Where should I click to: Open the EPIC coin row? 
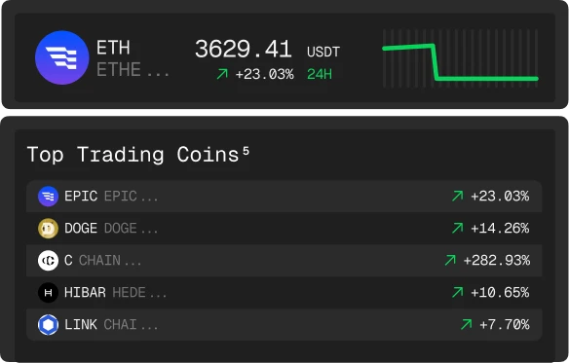(x=284, y=197)
